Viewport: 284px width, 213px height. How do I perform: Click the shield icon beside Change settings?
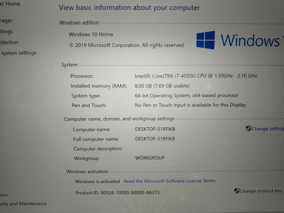point(248,128)
